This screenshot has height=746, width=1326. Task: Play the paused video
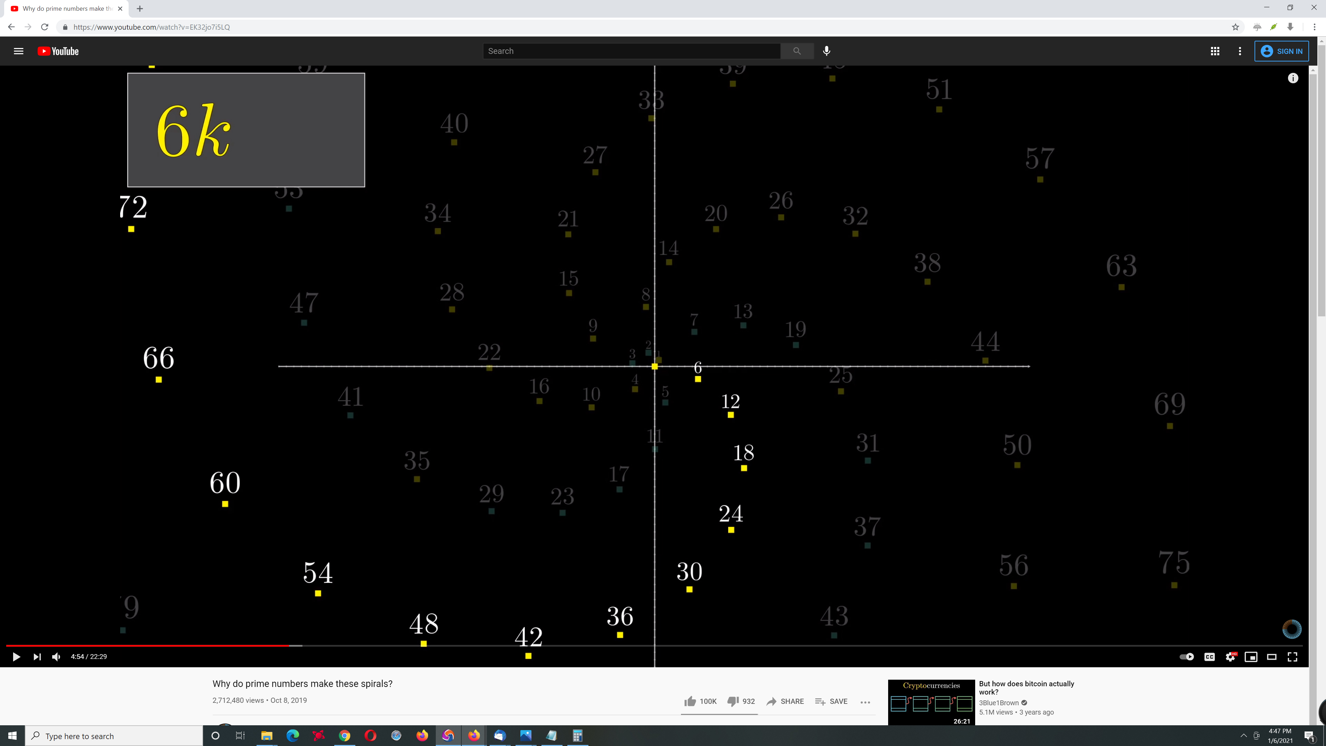tap(16, 657)
